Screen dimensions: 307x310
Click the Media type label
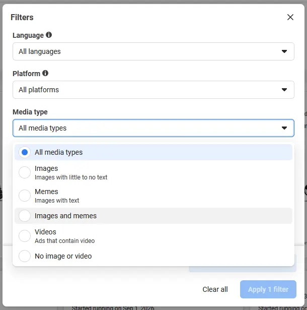tap(30, 112)
